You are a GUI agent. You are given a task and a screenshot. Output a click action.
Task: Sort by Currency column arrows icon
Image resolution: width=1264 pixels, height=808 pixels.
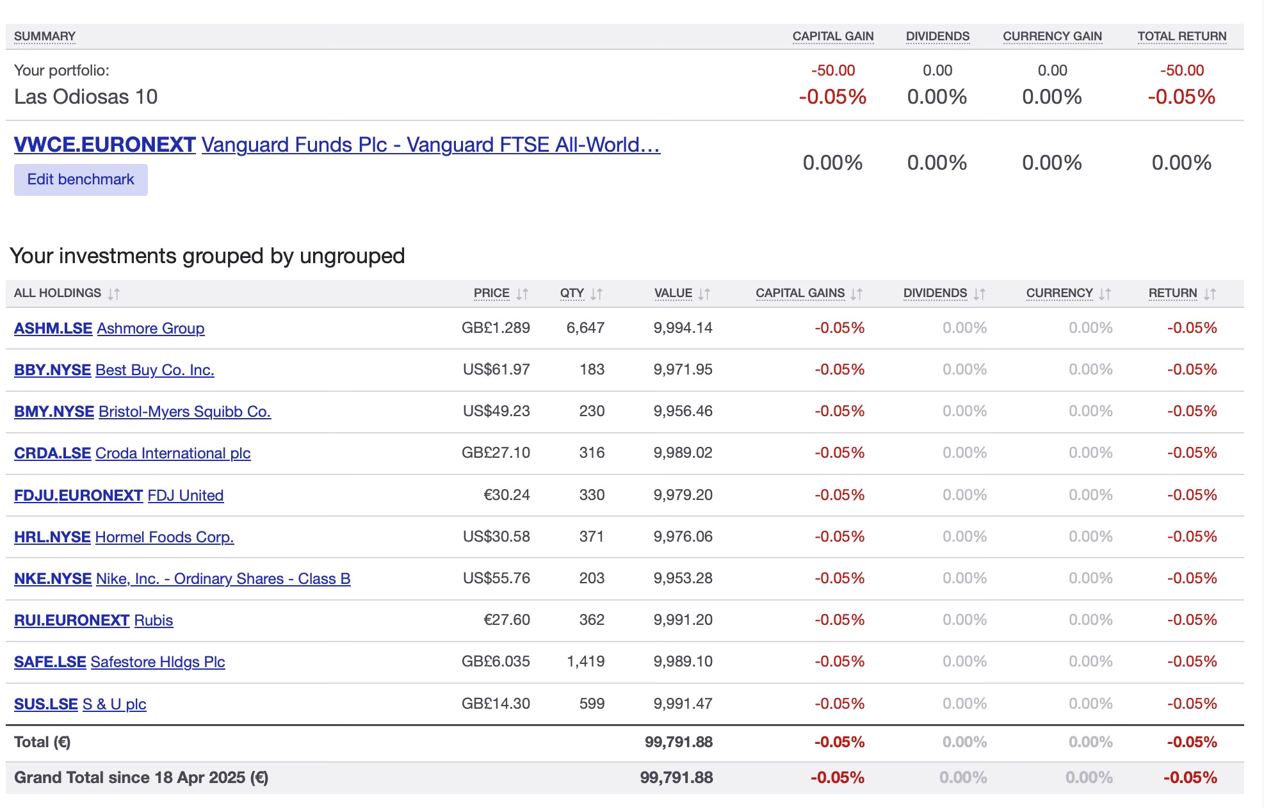[1105, 294]
